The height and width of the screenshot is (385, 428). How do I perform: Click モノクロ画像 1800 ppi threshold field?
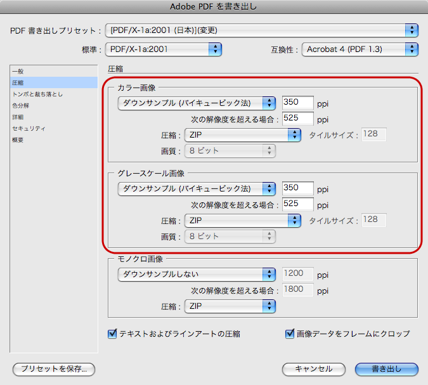(298, 289)
